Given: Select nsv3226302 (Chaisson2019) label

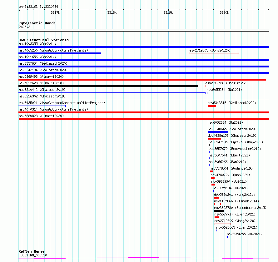Looking at the screenshot, I should tap(42, 96).
